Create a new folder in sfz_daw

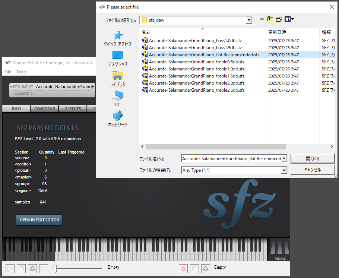pos(279,19)
